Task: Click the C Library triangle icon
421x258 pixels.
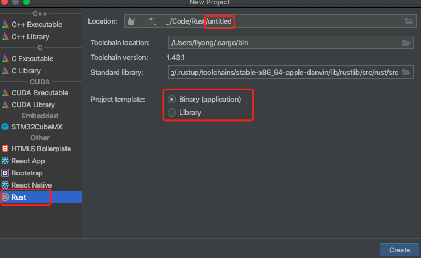Action: (5, 70)
